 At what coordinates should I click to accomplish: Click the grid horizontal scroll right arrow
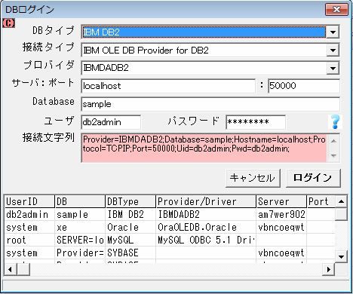329,270
